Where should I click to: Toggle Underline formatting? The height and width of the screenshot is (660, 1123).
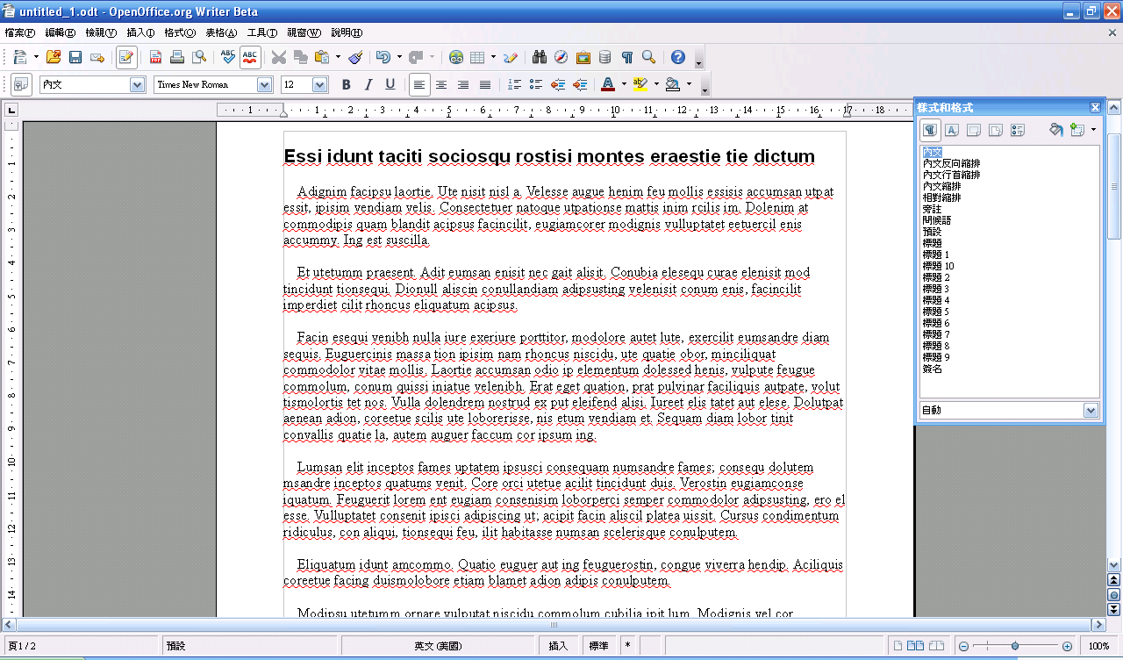pyautogui.click(x=390, y=84)
